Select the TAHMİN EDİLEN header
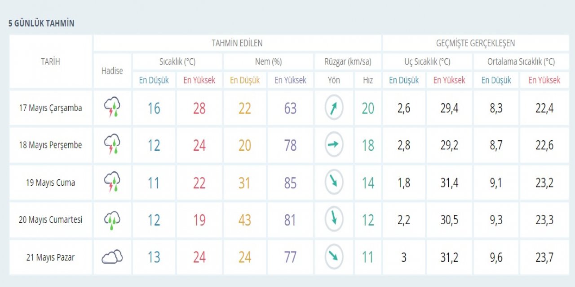 coord(237,43)
